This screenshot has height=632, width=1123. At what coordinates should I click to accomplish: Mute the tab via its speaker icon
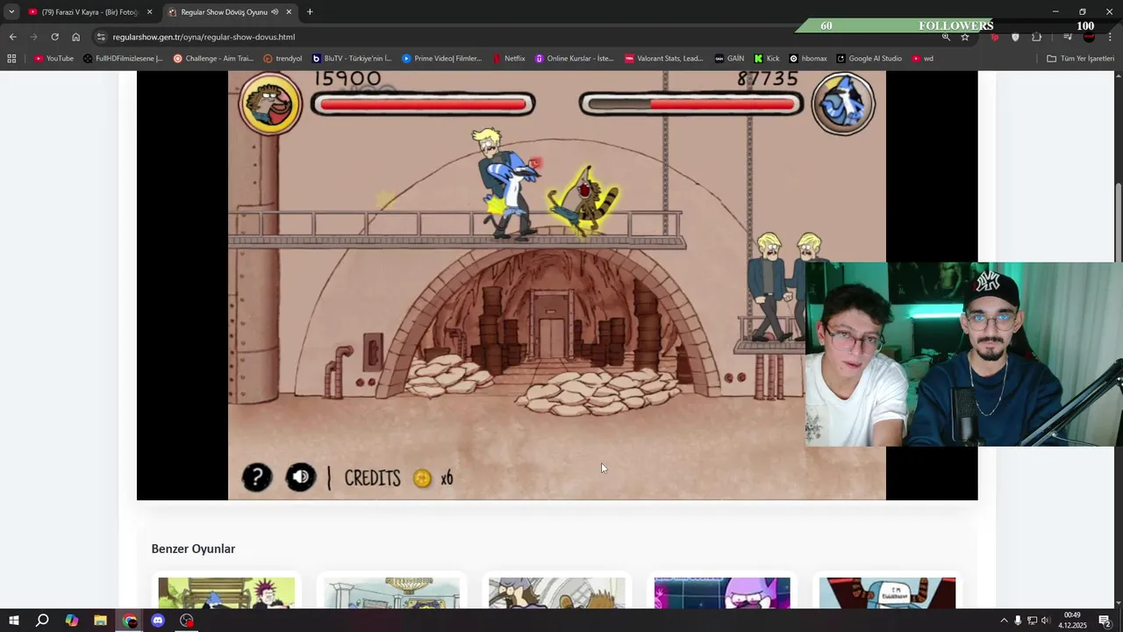coord(275,12)
